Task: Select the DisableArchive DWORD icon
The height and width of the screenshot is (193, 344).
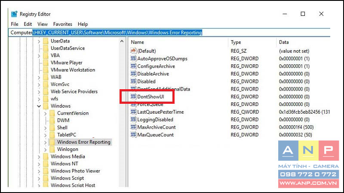Action: [133, 74]
